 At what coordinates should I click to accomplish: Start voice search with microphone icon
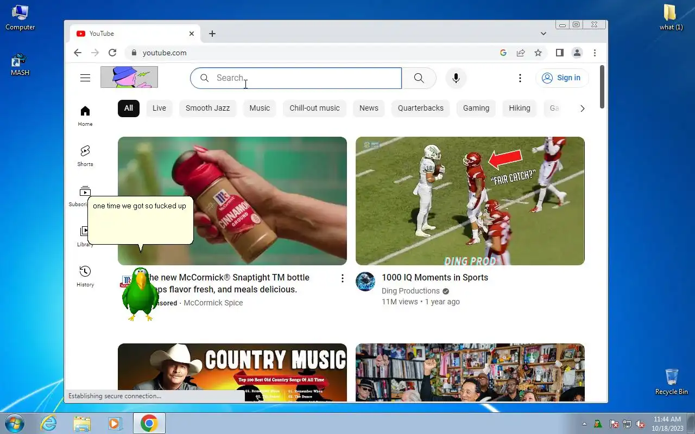(x=456, y=78)
